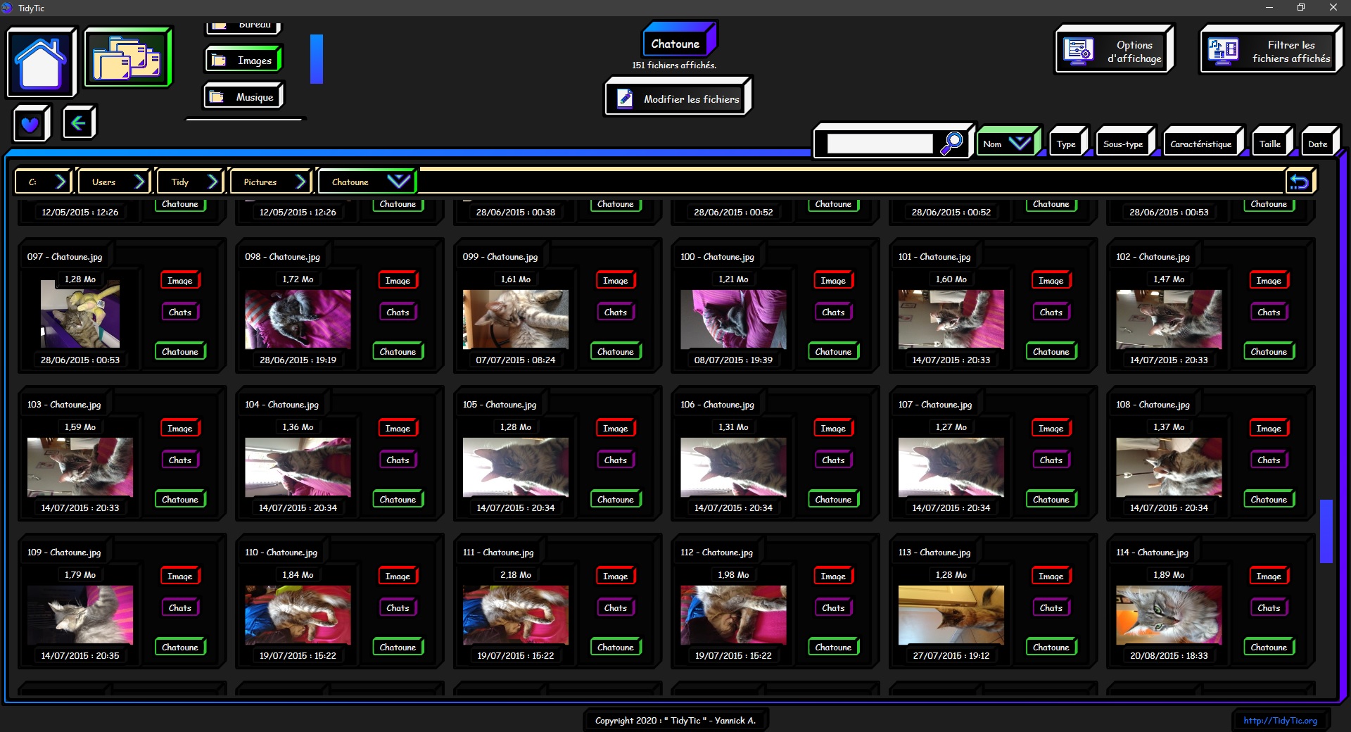Click the breadcrumb return arrow icon

click(x=1299, y=182)
